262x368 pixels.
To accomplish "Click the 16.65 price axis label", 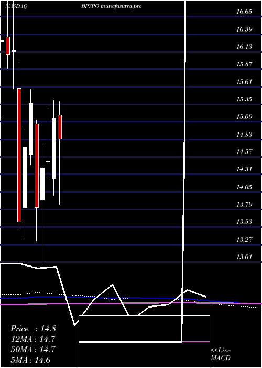I will pos(244,12).
